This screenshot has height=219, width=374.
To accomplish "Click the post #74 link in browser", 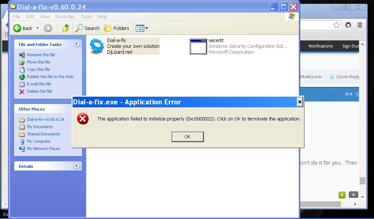I will pyautogui.click(x=349, y=94).
